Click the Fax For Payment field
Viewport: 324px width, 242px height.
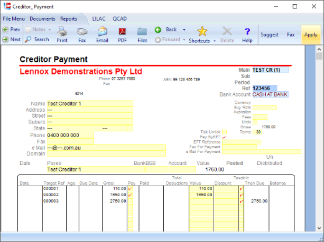tap(239, 147)
